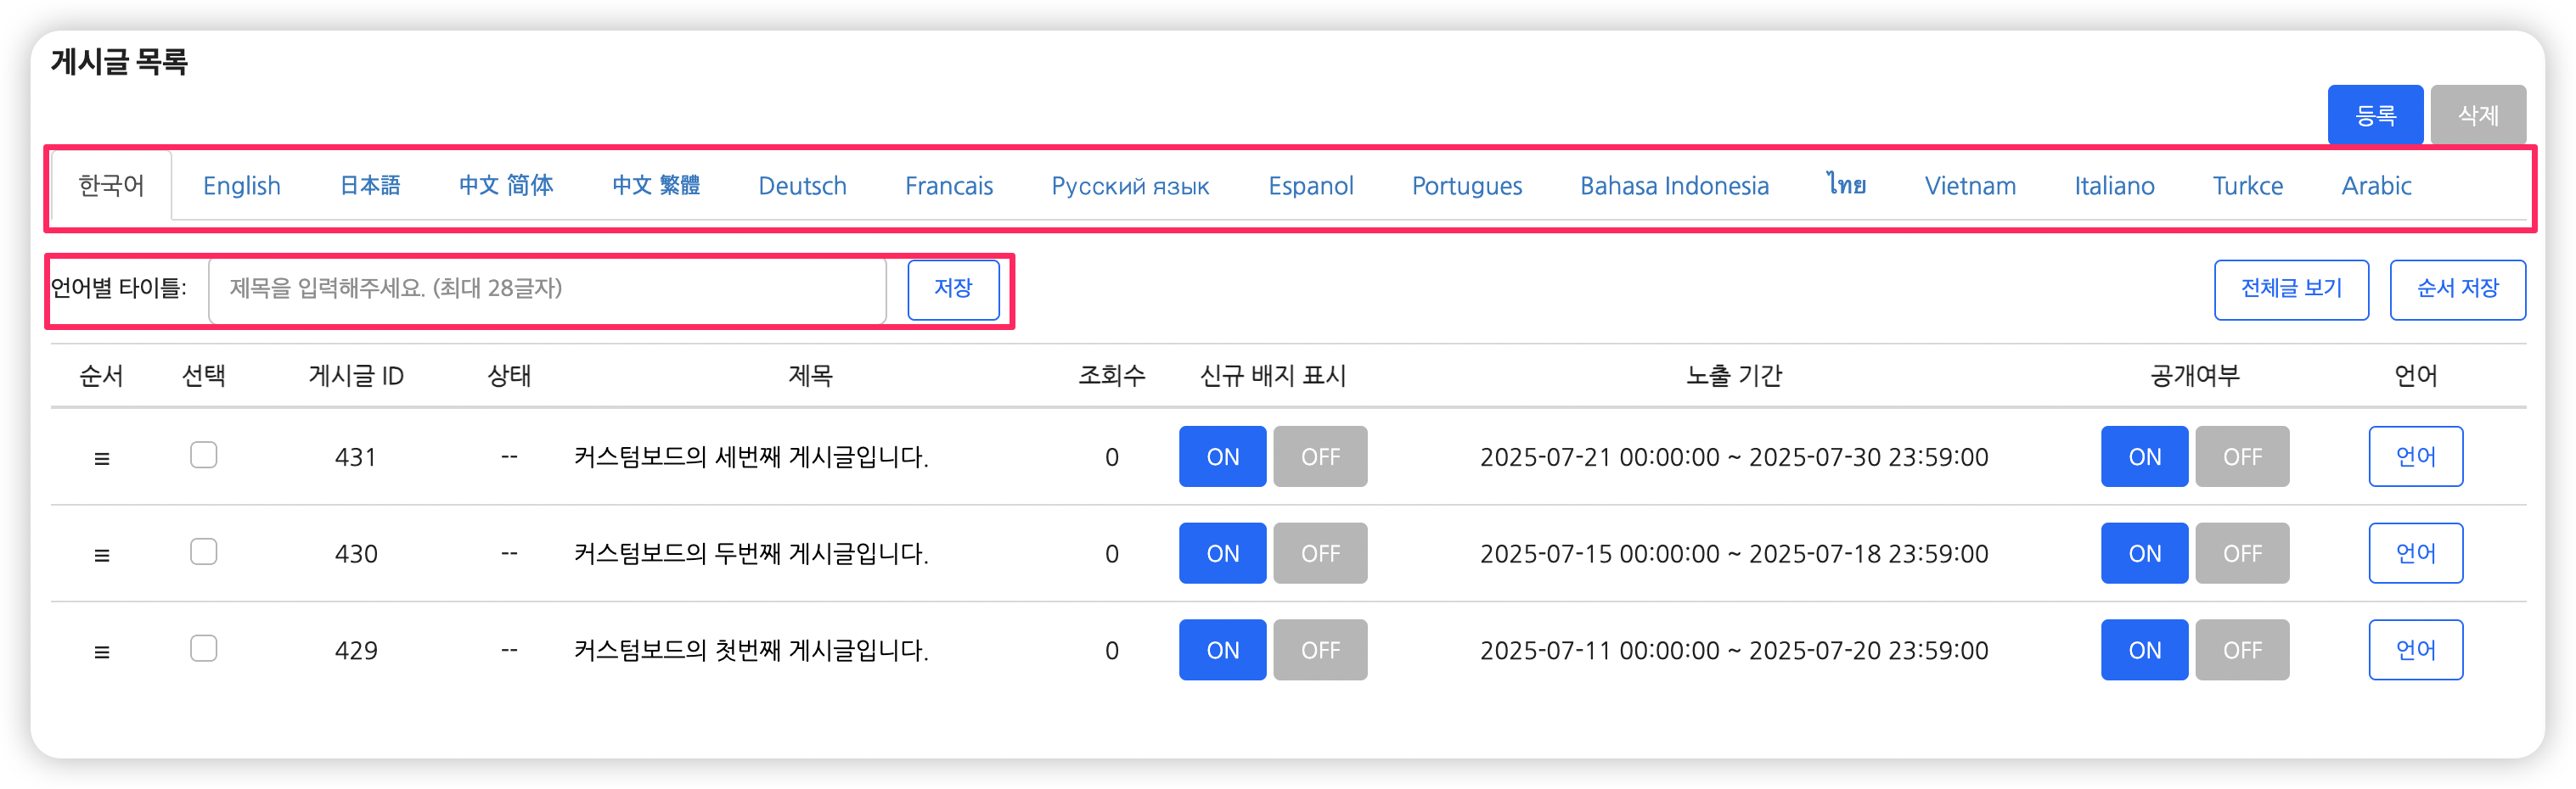Set visibility OFF for post 430

[2242, 554]
